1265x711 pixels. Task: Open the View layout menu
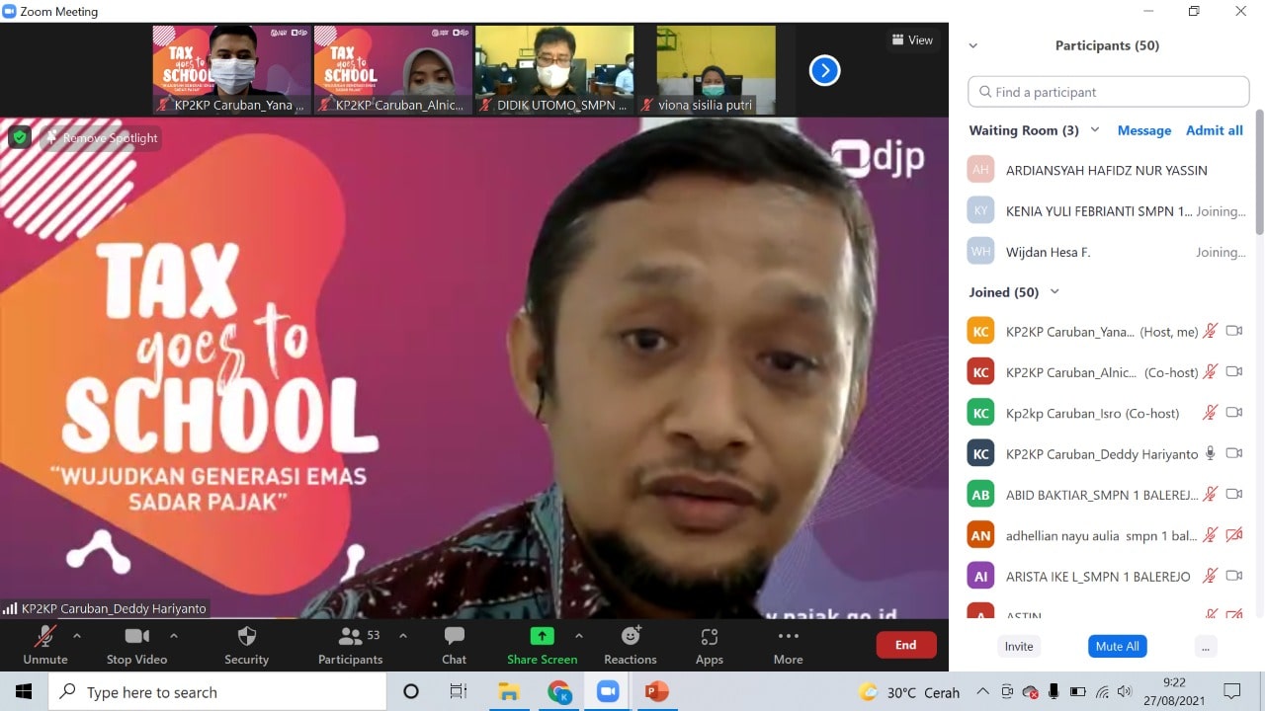point(912,40)
